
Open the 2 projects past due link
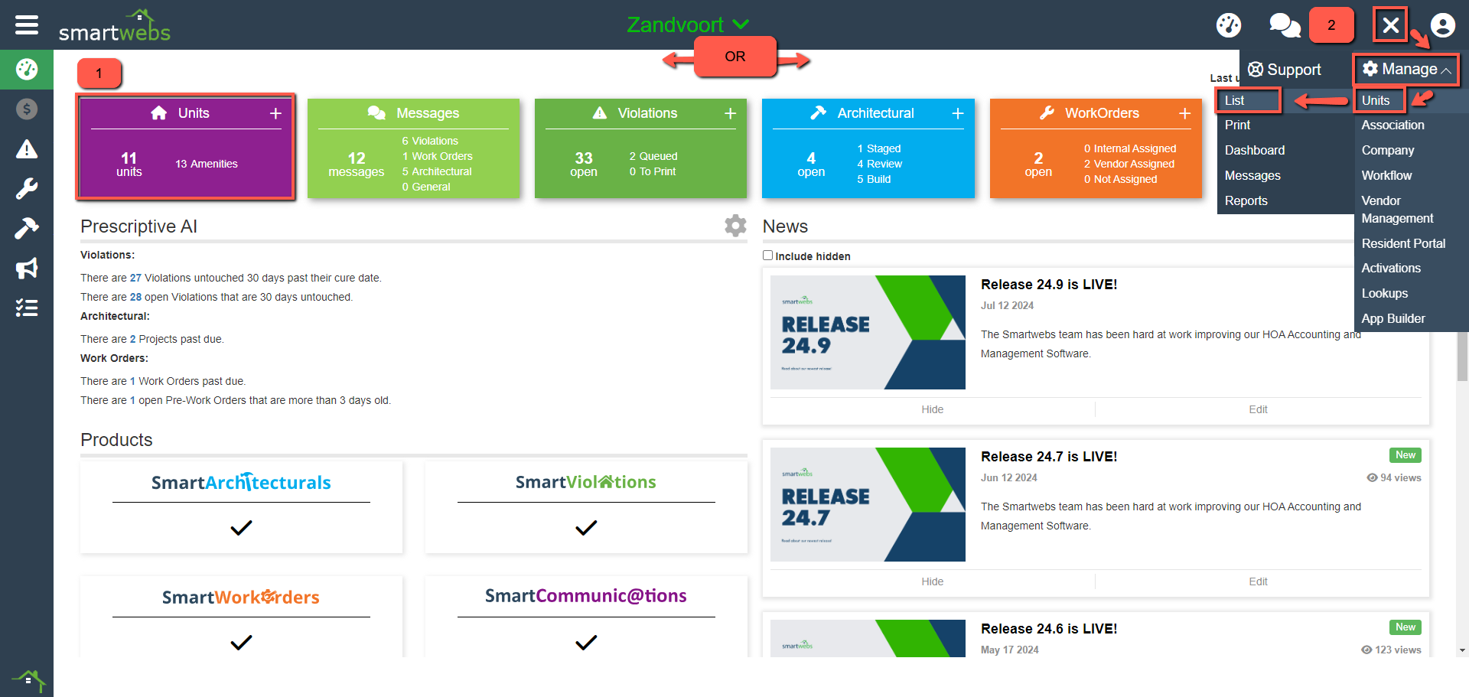click(132, 340)
